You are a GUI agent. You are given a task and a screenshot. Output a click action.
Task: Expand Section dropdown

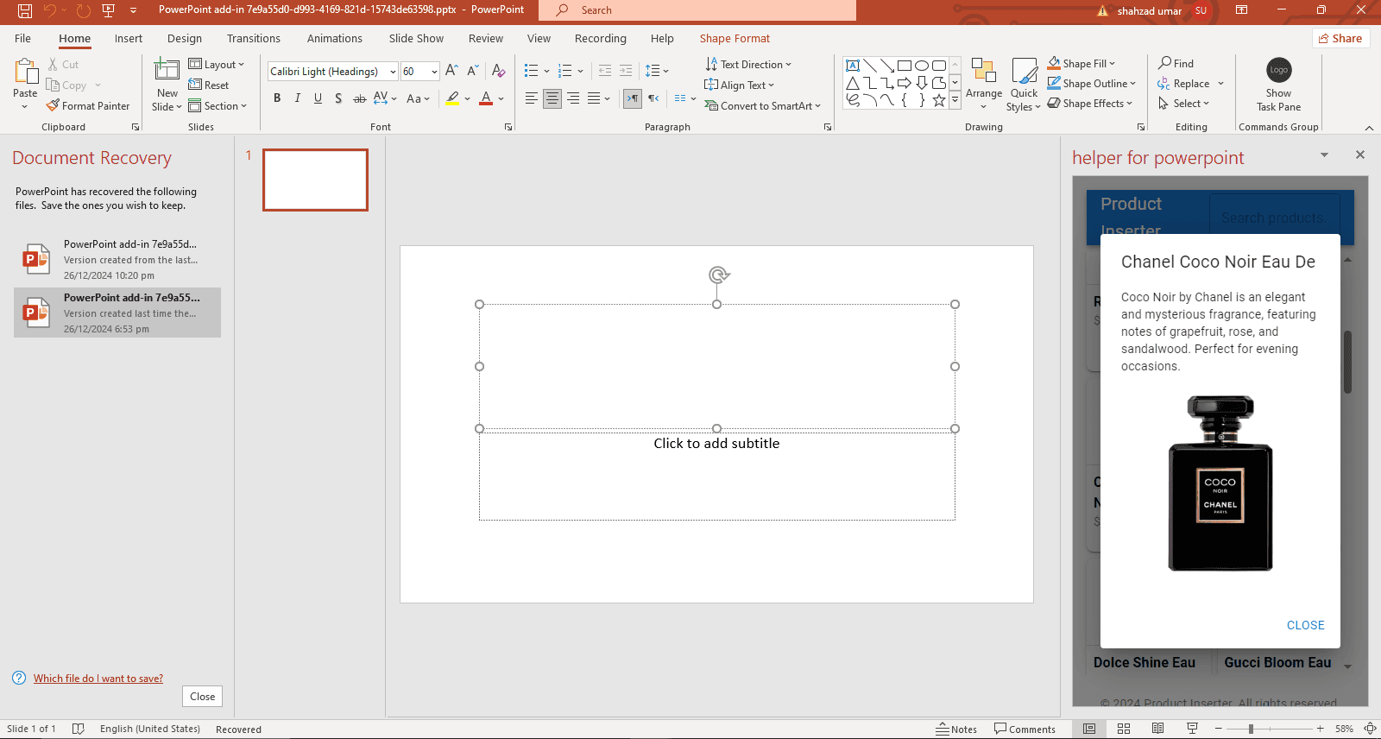pyautogui.click(x=218, y=106)
